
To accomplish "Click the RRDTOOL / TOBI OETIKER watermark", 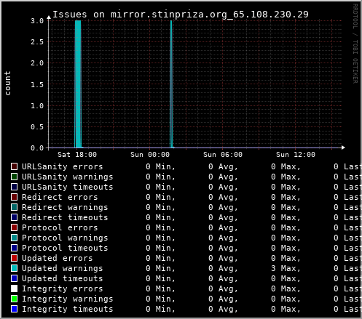I will [355, 44].
